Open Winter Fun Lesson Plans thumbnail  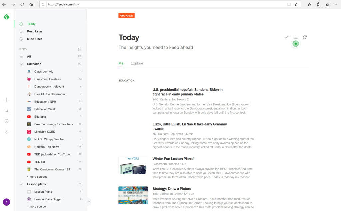[x=133, y=165]
